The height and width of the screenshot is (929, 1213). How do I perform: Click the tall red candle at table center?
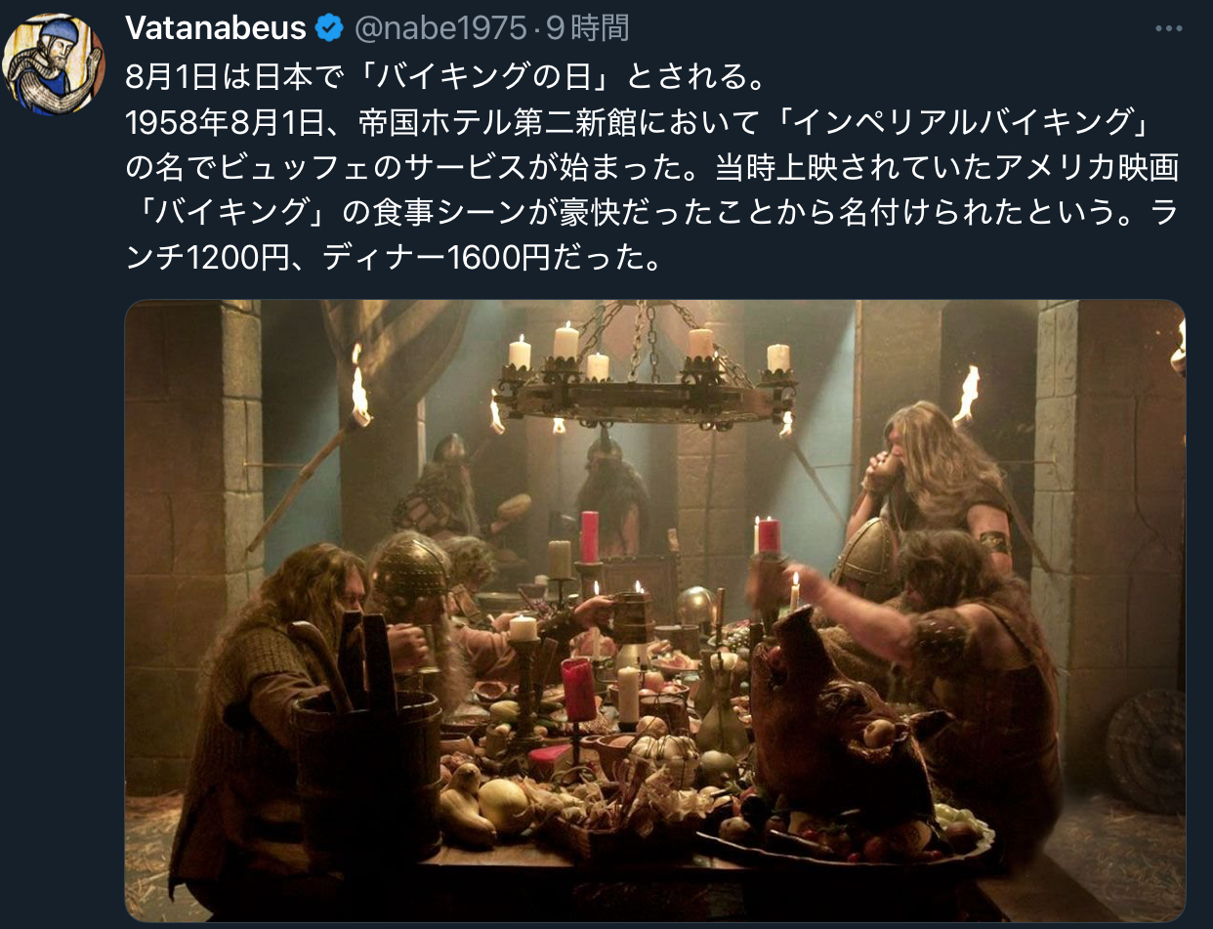click(x=590, y=536)
